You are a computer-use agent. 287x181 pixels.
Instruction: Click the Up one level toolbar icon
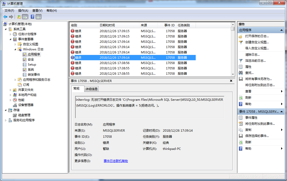pos(19,17)
